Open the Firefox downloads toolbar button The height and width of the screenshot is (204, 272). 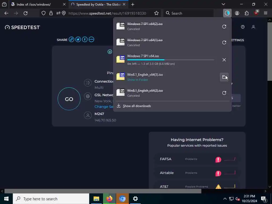click(x=227, y=13)
